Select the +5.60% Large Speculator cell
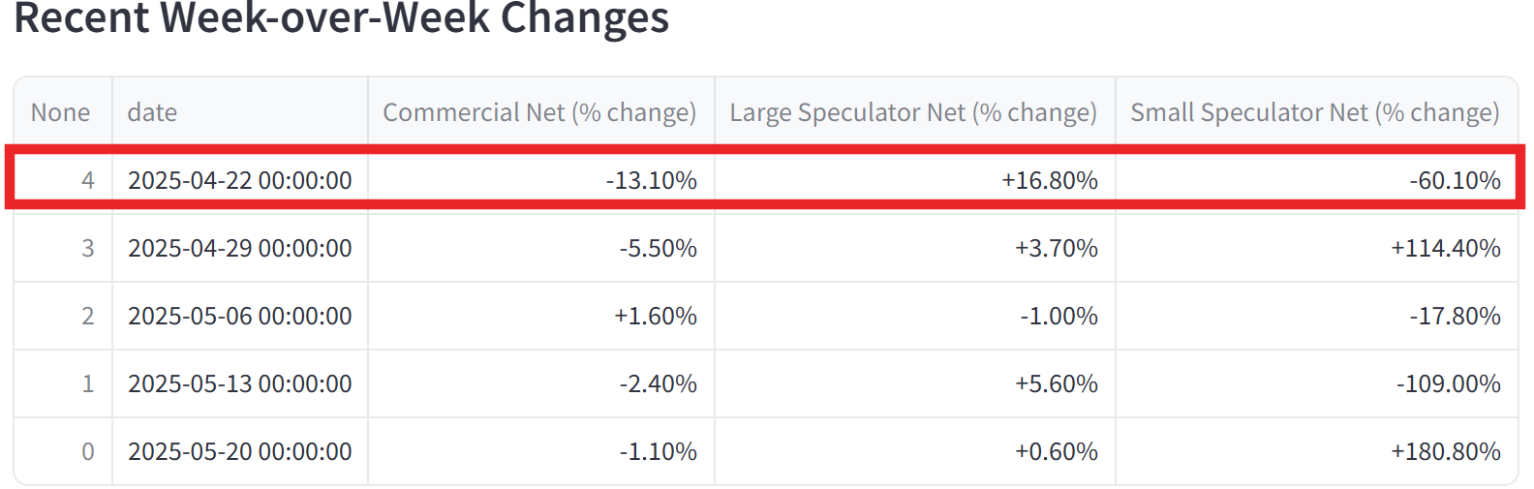The height and width of the screenshot is (489, 1534). (915, 383)
